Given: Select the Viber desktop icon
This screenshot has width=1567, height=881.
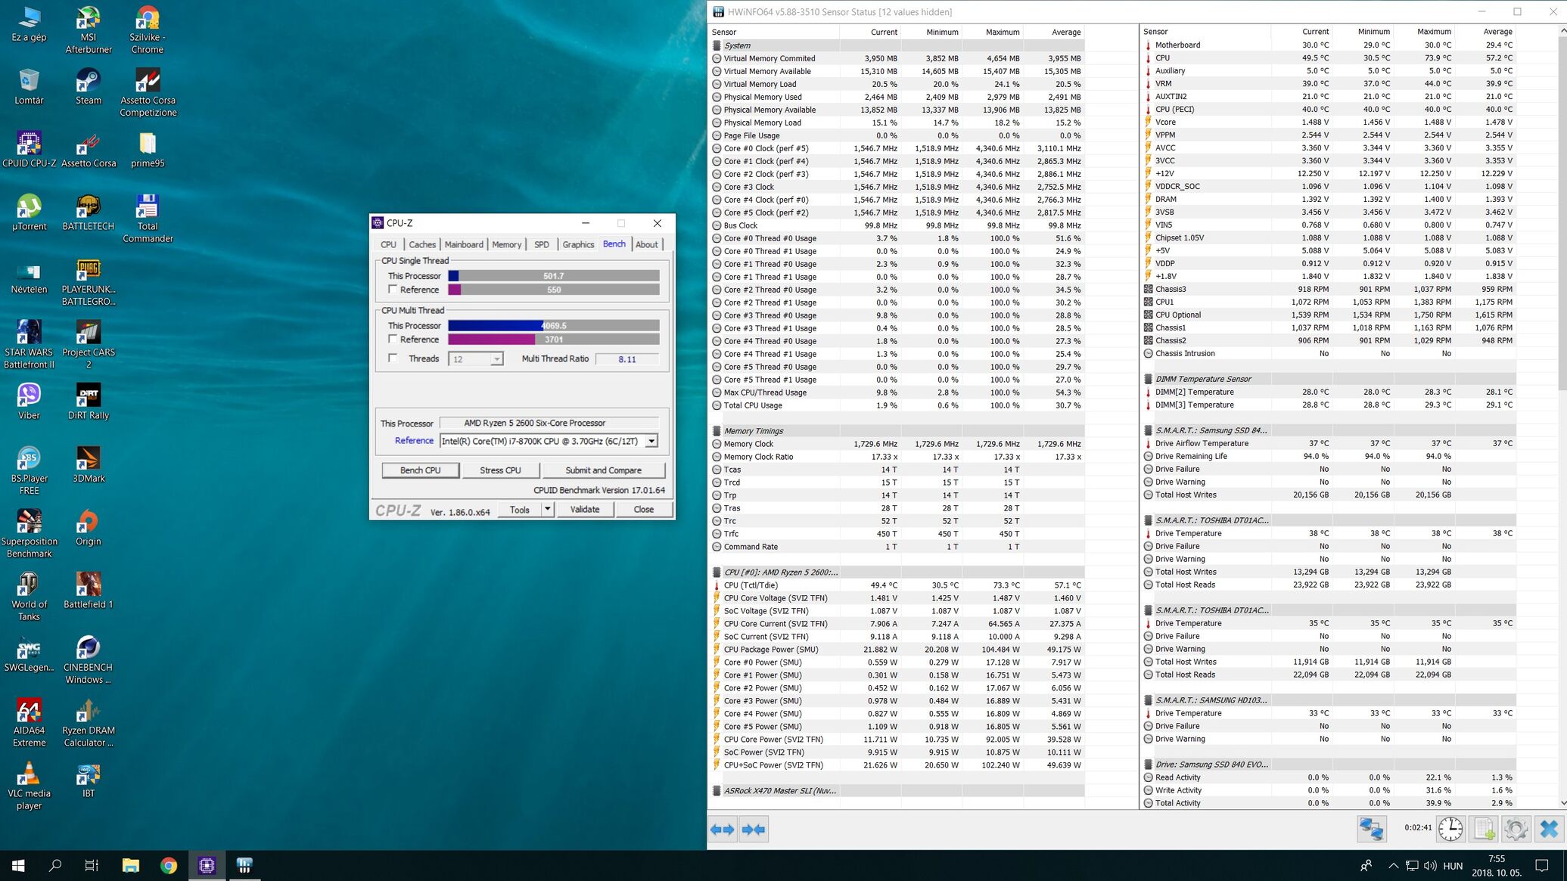Looking at the screenshot, I should coord(29,402).
